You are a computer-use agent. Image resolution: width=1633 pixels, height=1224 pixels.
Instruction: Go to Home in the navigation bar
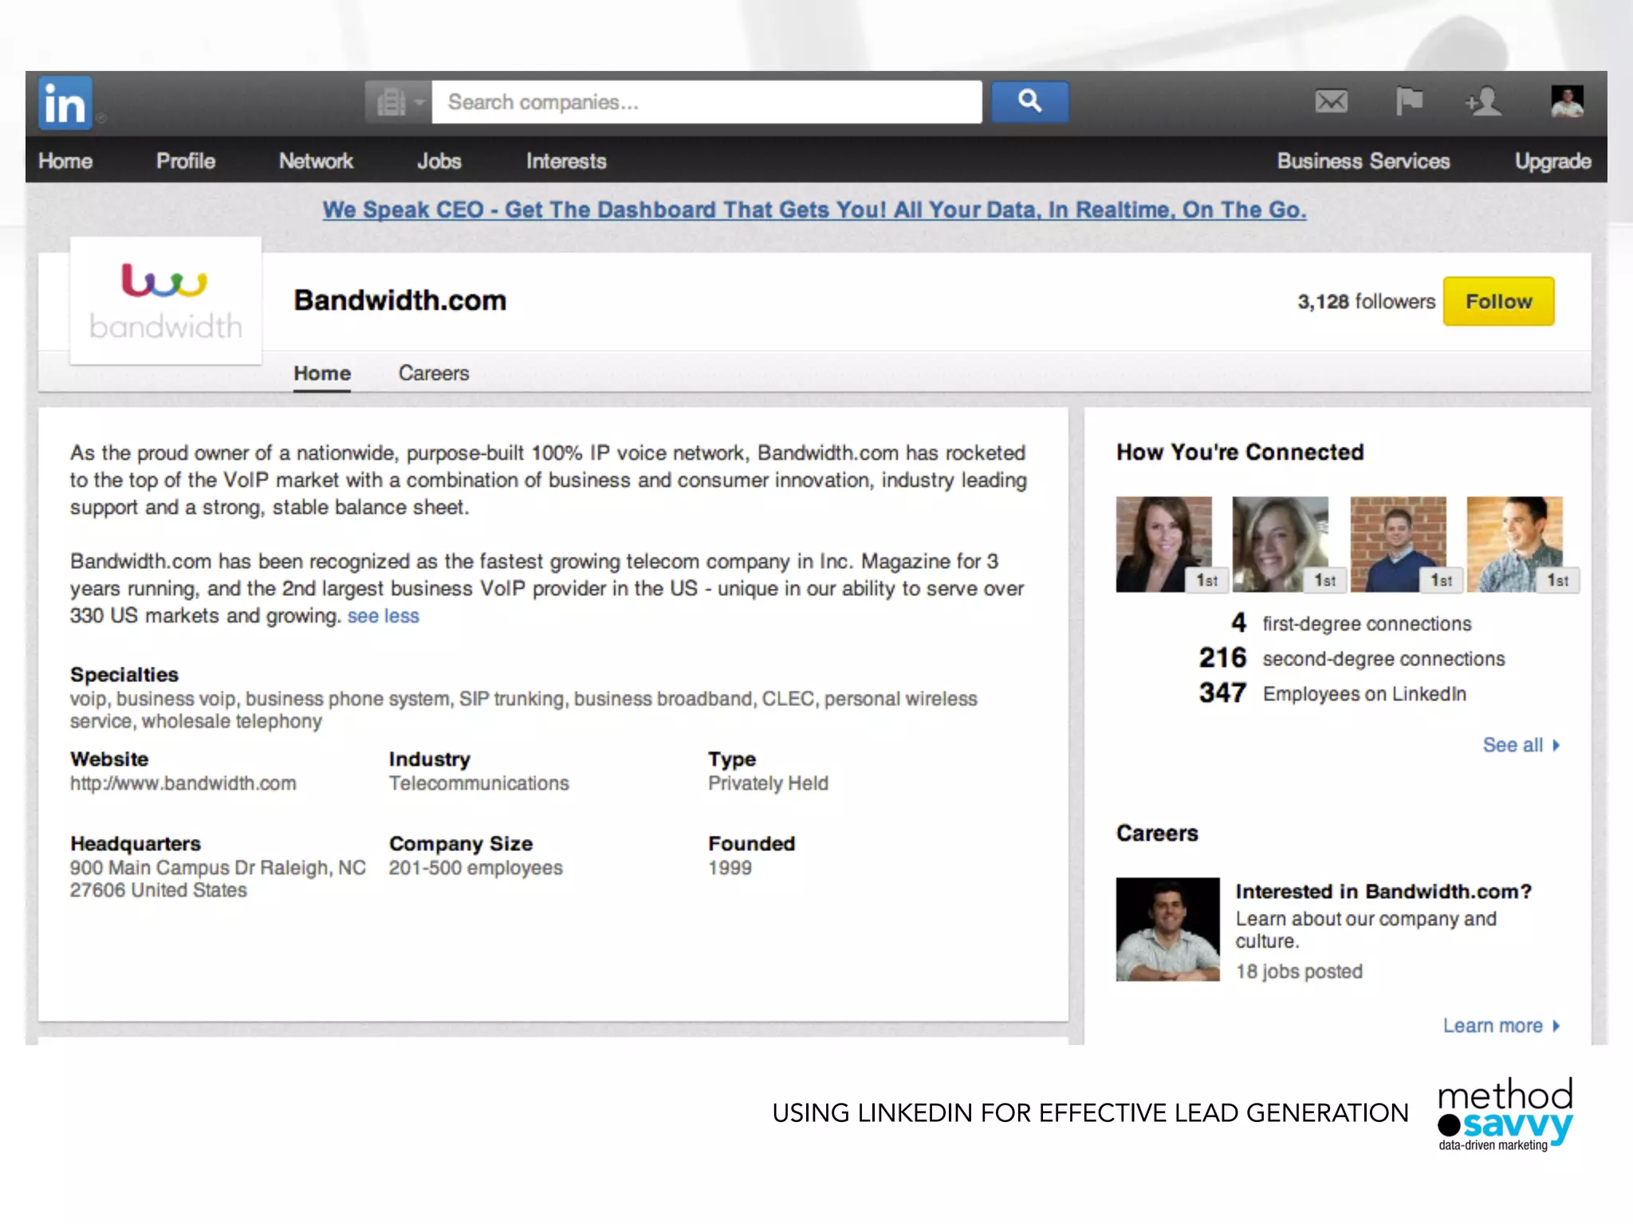coord(65,161)
